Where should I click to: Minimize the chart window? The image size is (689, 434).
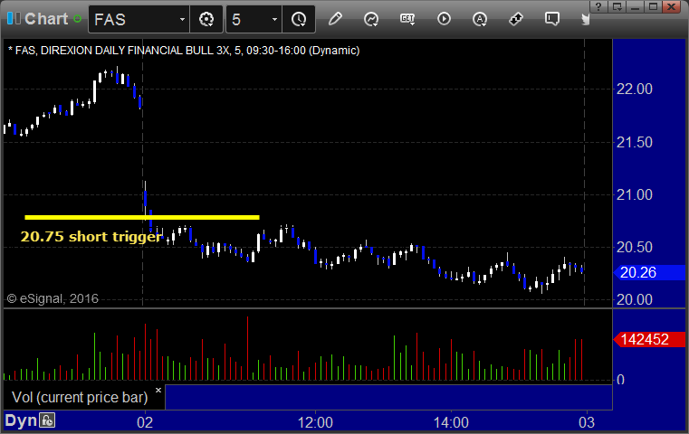coord(635,6)
